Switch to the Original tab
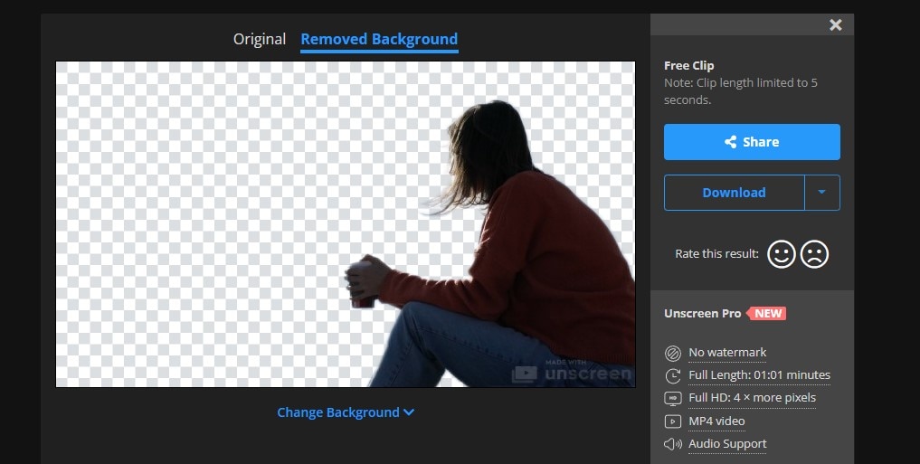Screen dimensions: 920x464 [x=260, y=39]
